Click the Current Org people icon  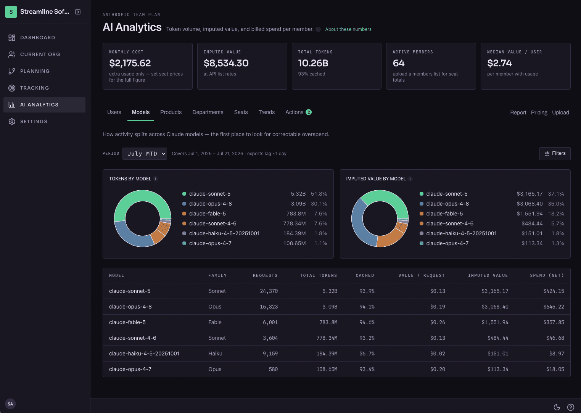point(12,55)
